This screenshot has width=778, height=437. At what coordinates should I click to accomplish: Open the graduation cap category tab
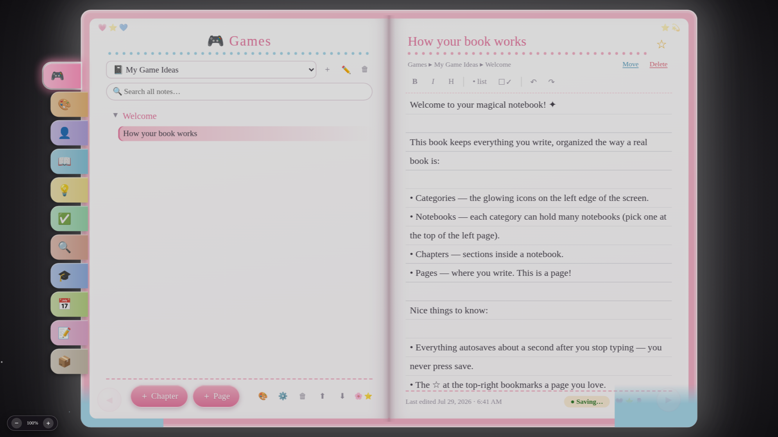pyautogui.click(x=69, y=276)
